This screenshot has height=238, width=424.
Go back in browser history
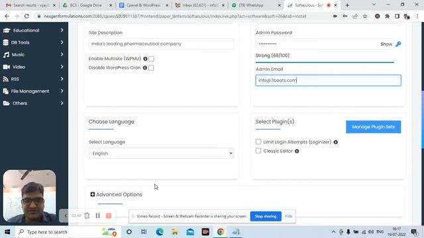(x=7, y=16)
